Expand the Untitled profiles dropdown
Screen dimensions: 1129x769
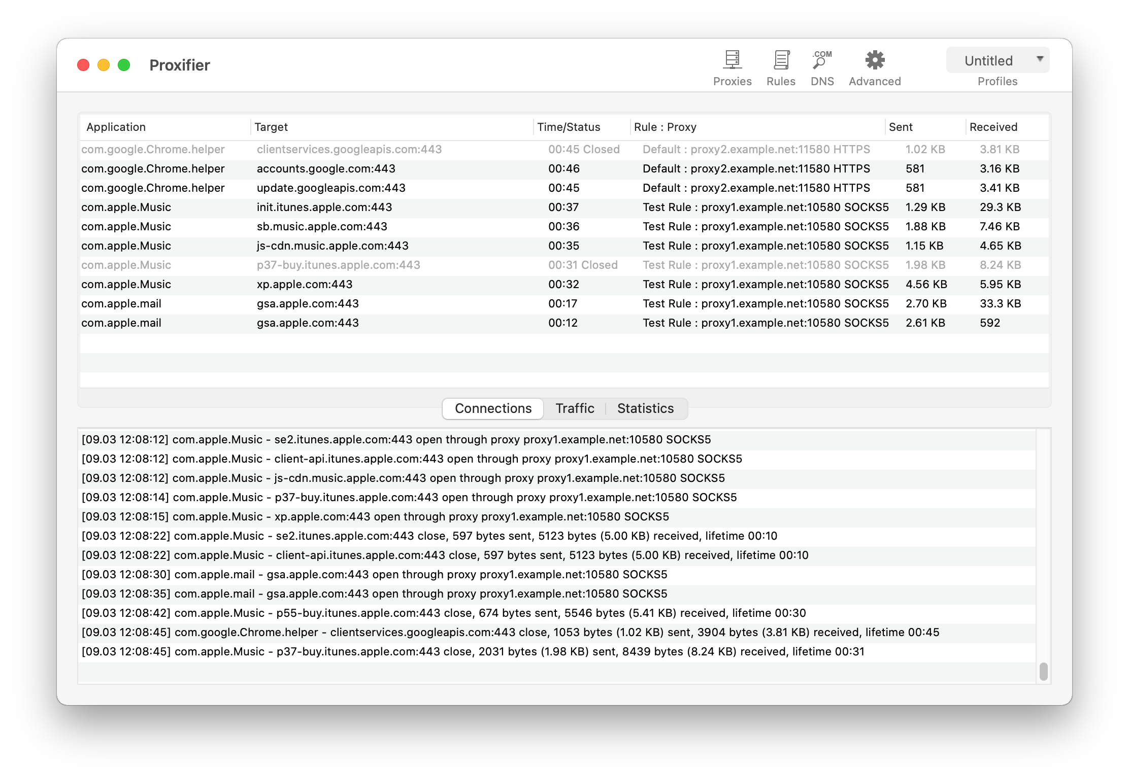click(988, 61)
